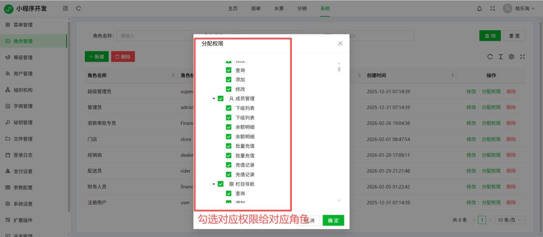The width and height of the screenshot is (543, 237).
Task: Click the table density icon
Action: [501, 57]
